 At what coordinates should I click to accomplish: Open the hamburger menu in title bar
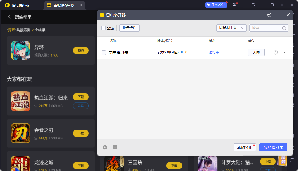[x=244, y=5]
